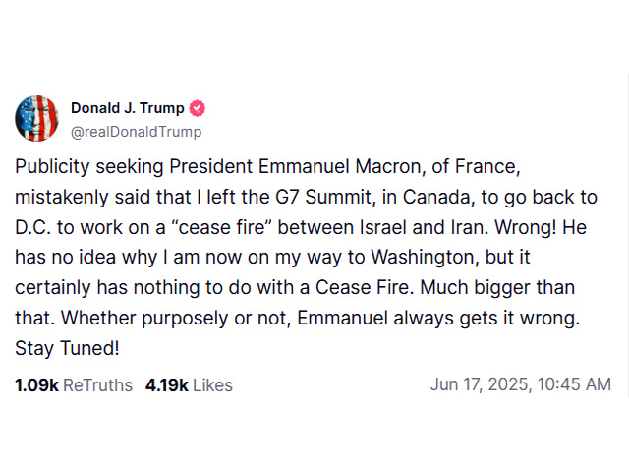629x472 pixels.
Task: Click "Publicity seeking" at post start
Action: [x=89, y=167]
